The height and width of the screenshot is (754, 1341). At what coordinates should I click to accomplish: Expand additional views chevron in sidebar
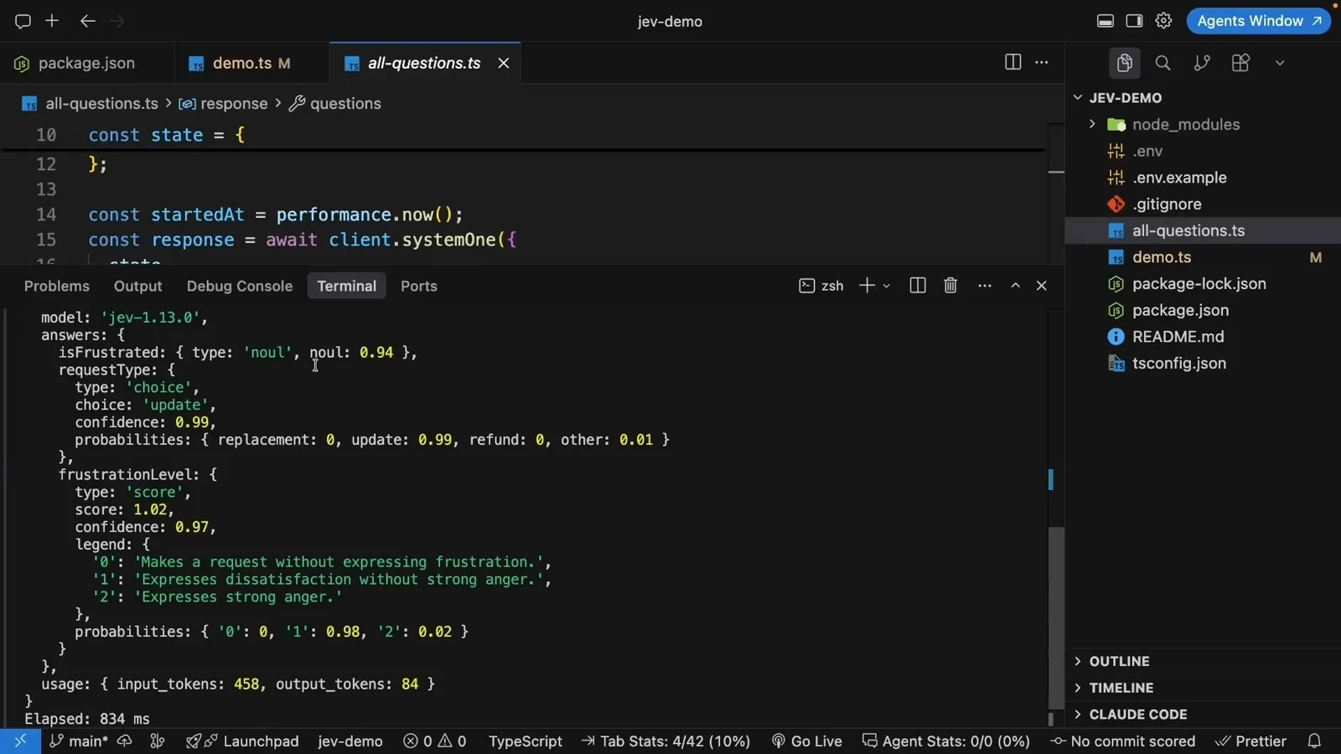pyautogui.click(x=1280, y=63)
